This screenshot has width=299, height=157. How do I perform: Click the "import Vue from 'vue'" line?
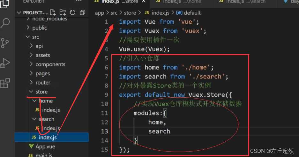pyautogui.click(x=159, y=22)
